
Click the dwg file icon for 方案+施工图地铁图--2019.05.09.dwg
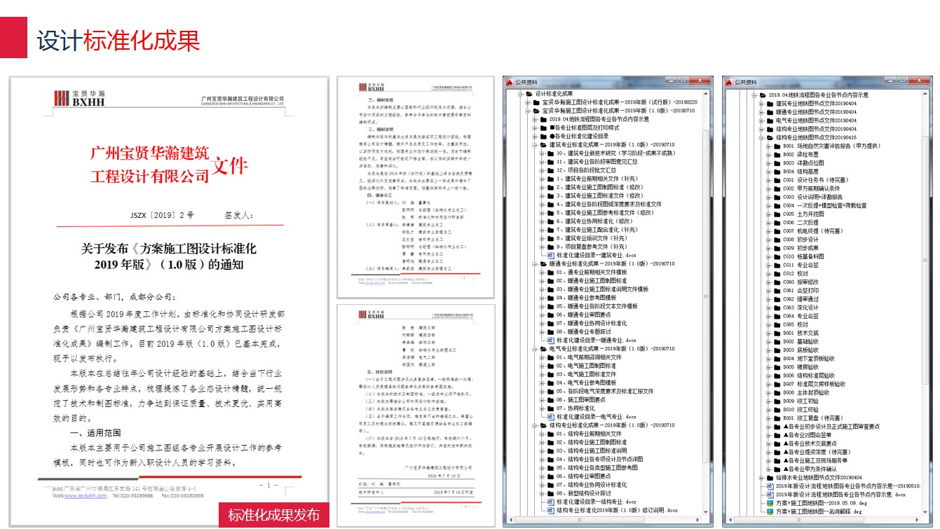point(770,503)
